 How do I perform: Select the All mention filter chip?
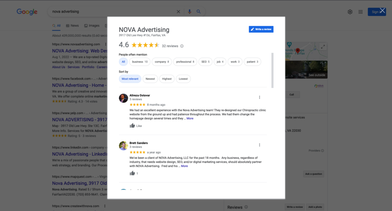point(123,62)
